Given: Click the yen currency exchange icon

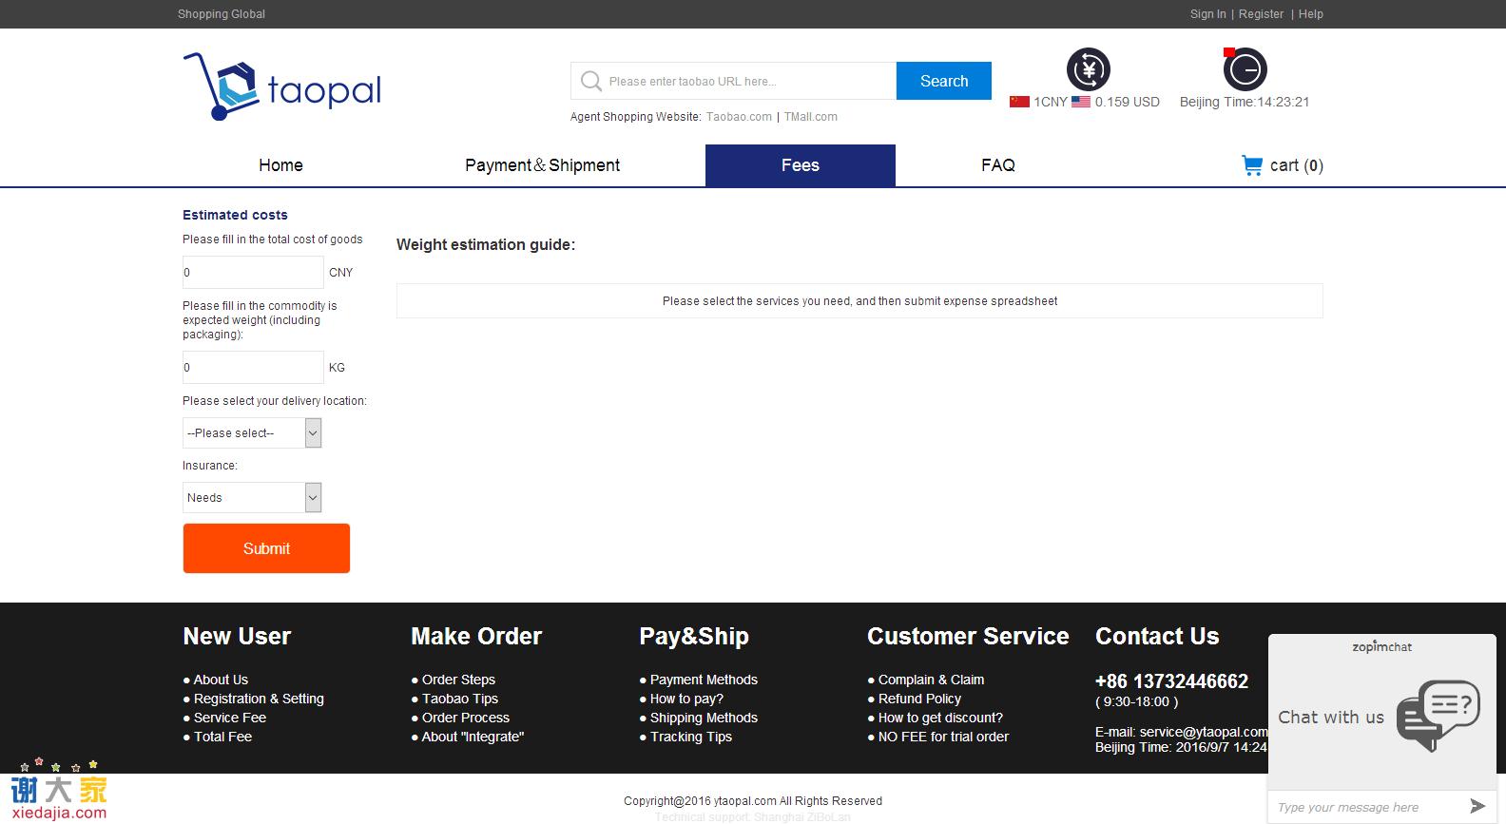Looking at the screenshot, I should pyautogui.click(x=1088, y=69).
